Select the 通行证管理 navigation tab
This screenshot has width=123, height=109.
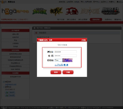(83, 19)
